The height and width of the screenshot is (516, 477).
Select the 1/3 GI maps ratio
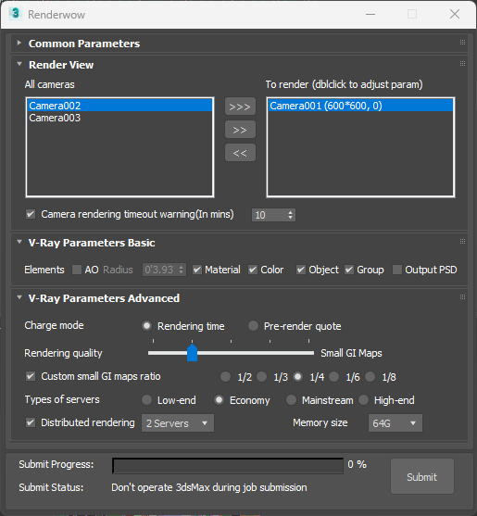(262, 377)
